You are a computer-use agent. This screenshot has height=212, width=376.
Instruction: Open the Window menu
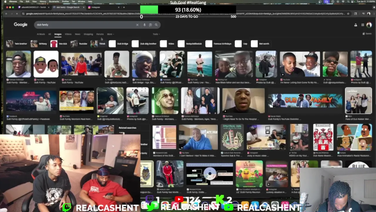tap(81, 2)
